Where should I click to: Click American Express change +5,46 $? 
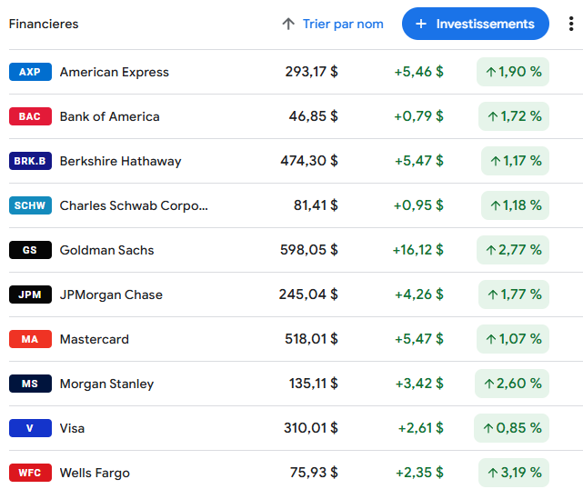tap(418, 71)
